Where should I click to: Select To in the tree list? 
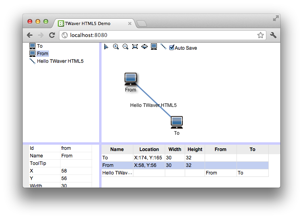[x=39, y=46]
